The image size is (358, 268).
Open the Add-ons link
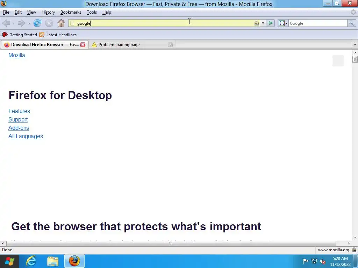(19, 128)
